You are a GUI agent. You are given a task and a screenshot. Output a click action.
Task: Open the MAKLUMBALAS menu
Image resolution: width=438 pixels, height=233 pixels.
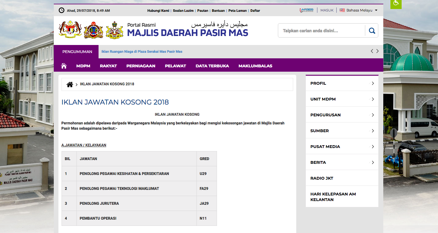tap(255, 66)
